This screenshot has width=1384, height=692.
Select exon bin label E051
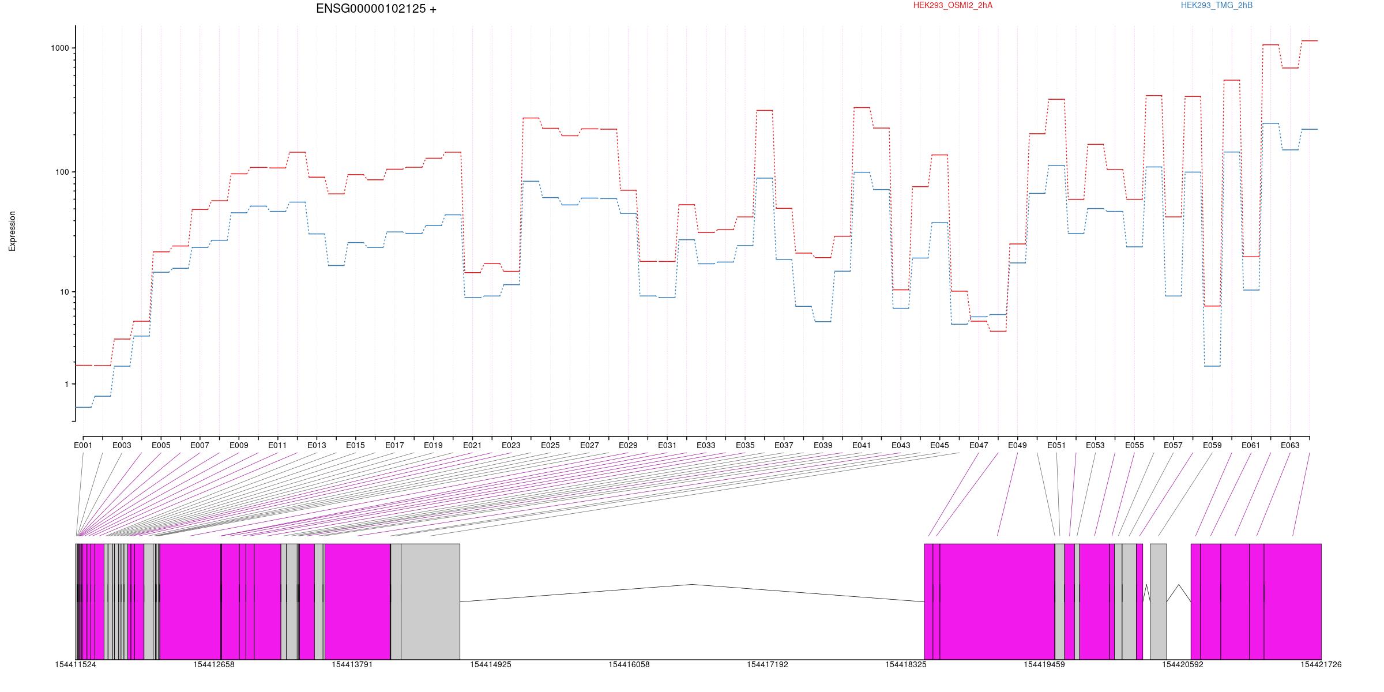tap(1056, 445)
